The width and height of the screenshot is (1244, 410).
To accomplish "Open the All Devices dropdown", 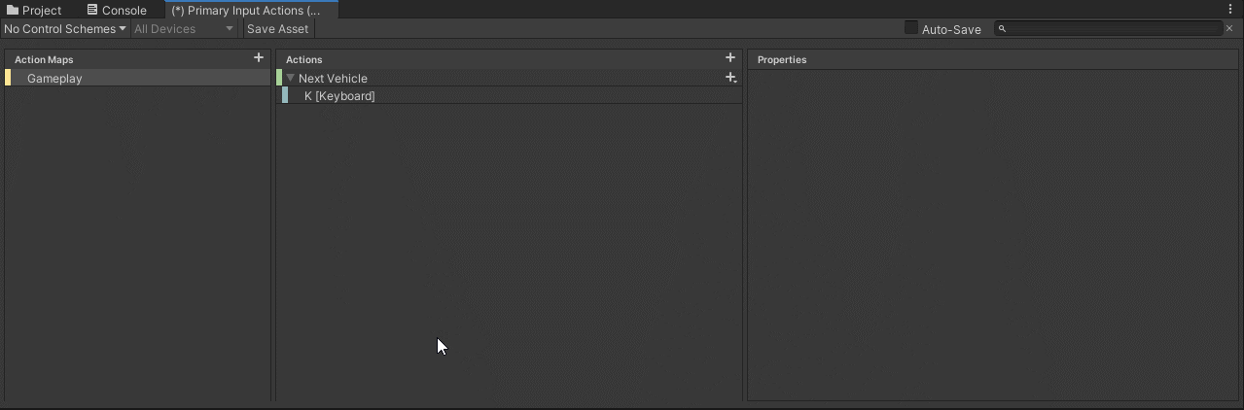I will [x=184, y=29].
